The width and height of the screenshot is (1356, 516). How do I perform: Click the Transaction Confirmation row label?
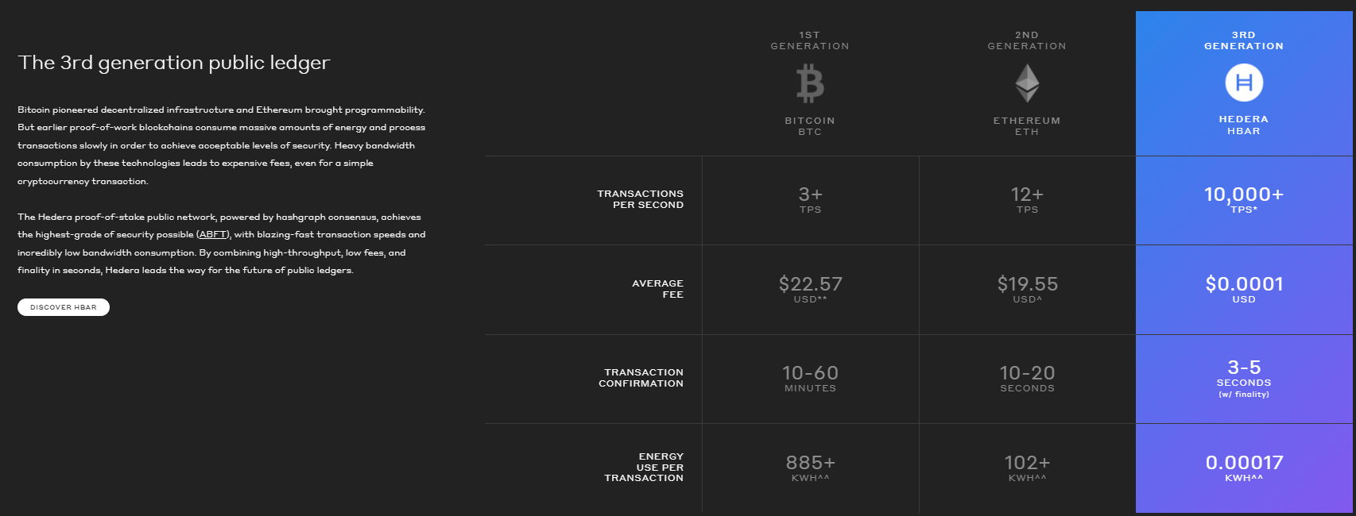pos(641,378)
